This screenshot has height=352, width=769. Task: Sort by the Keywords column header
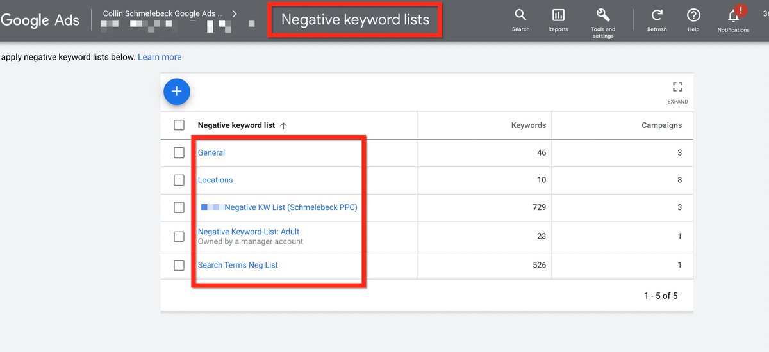pos(529,125)
